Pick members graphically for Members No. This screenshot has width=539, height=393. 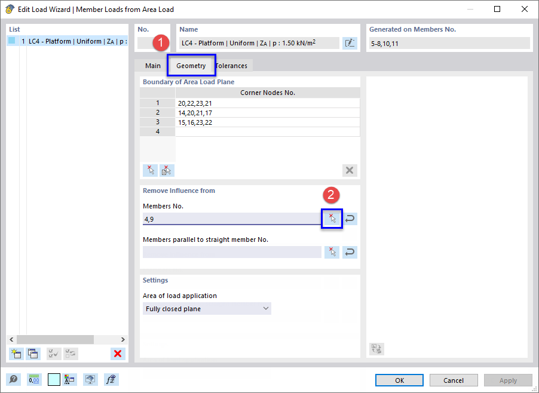pos(332,219)
